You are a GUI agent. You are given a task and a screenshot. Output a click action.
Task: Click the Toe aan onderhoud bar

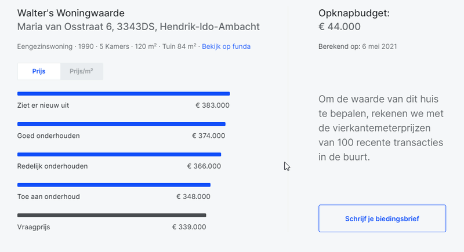(114, 185)
